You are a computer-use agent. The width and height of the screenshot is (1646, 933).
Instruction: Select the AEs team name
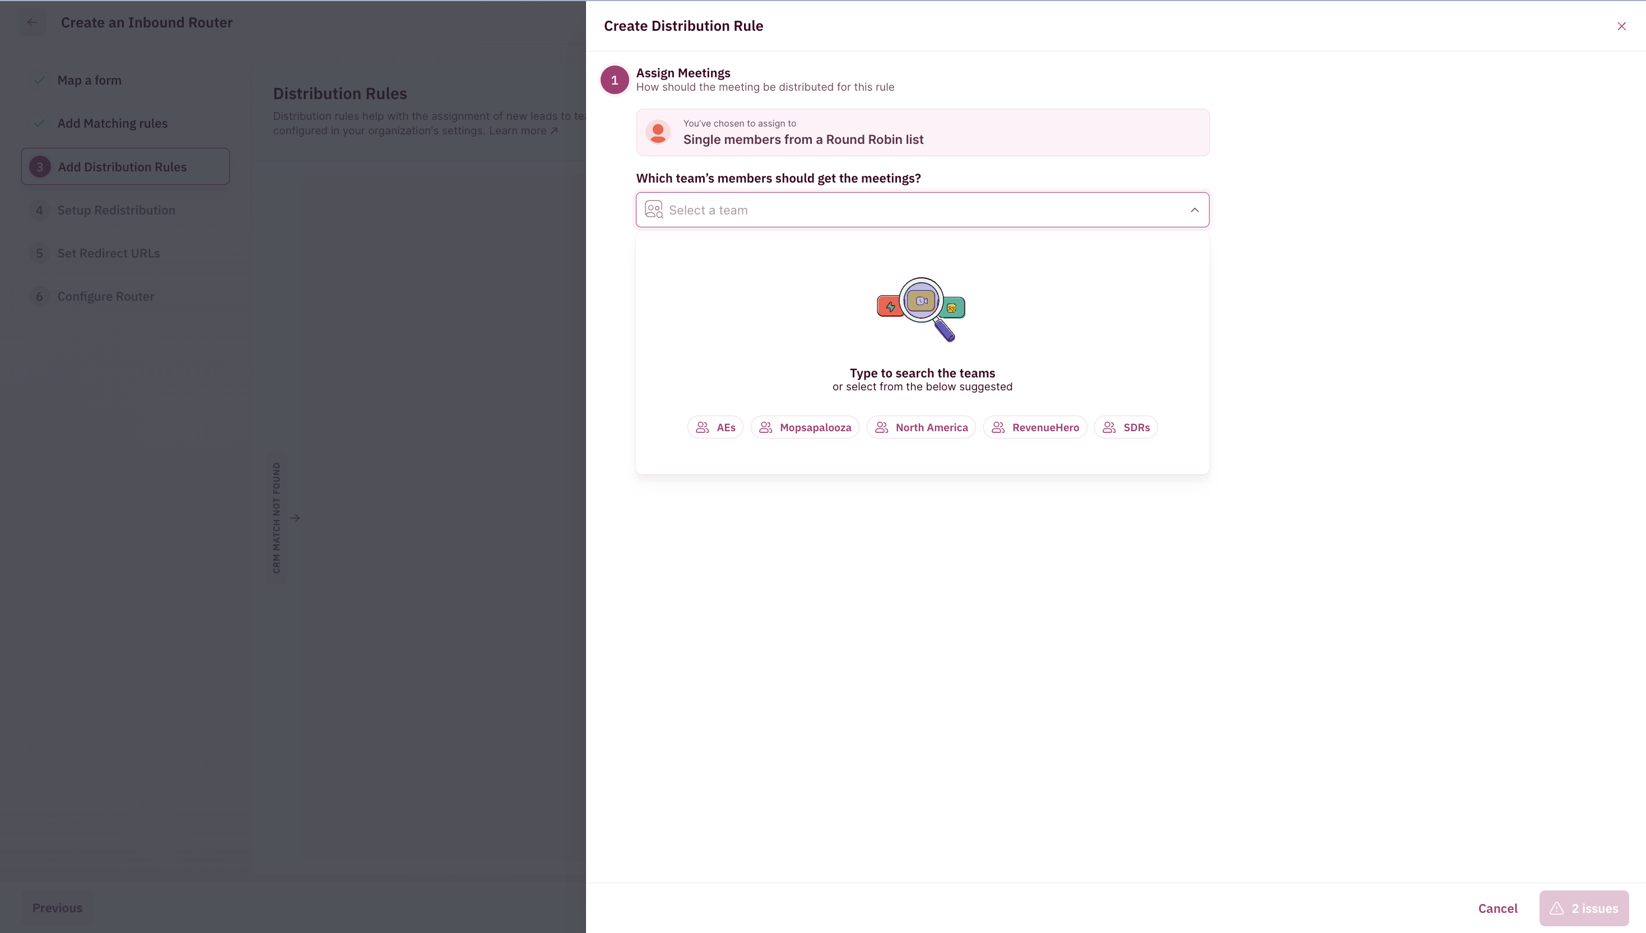pos(726,427)
